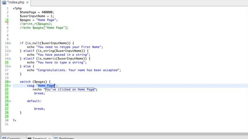Collapse the switch block on line 20

pyautogui.click(x=10, y=82)
